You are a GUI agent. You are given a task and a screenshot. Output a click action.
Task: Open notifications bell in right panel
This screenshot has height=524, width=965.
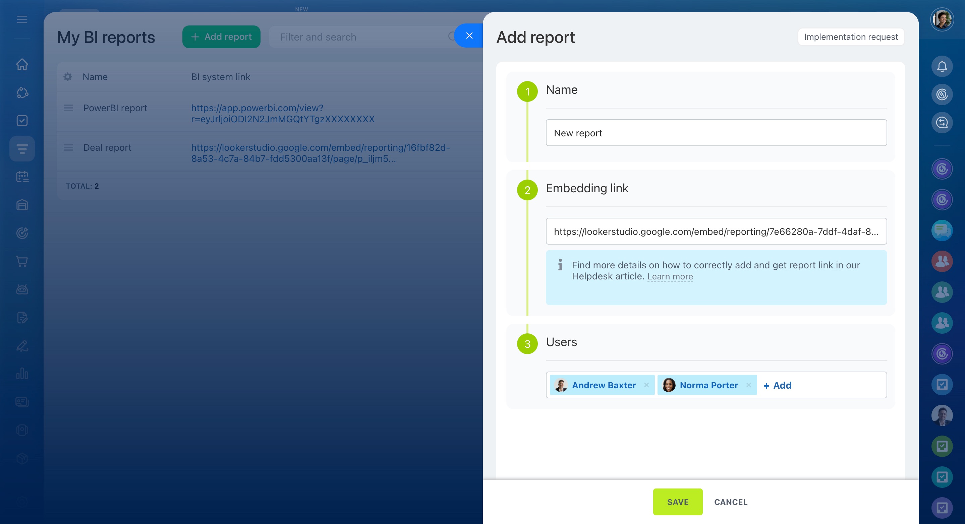[942, 67]
